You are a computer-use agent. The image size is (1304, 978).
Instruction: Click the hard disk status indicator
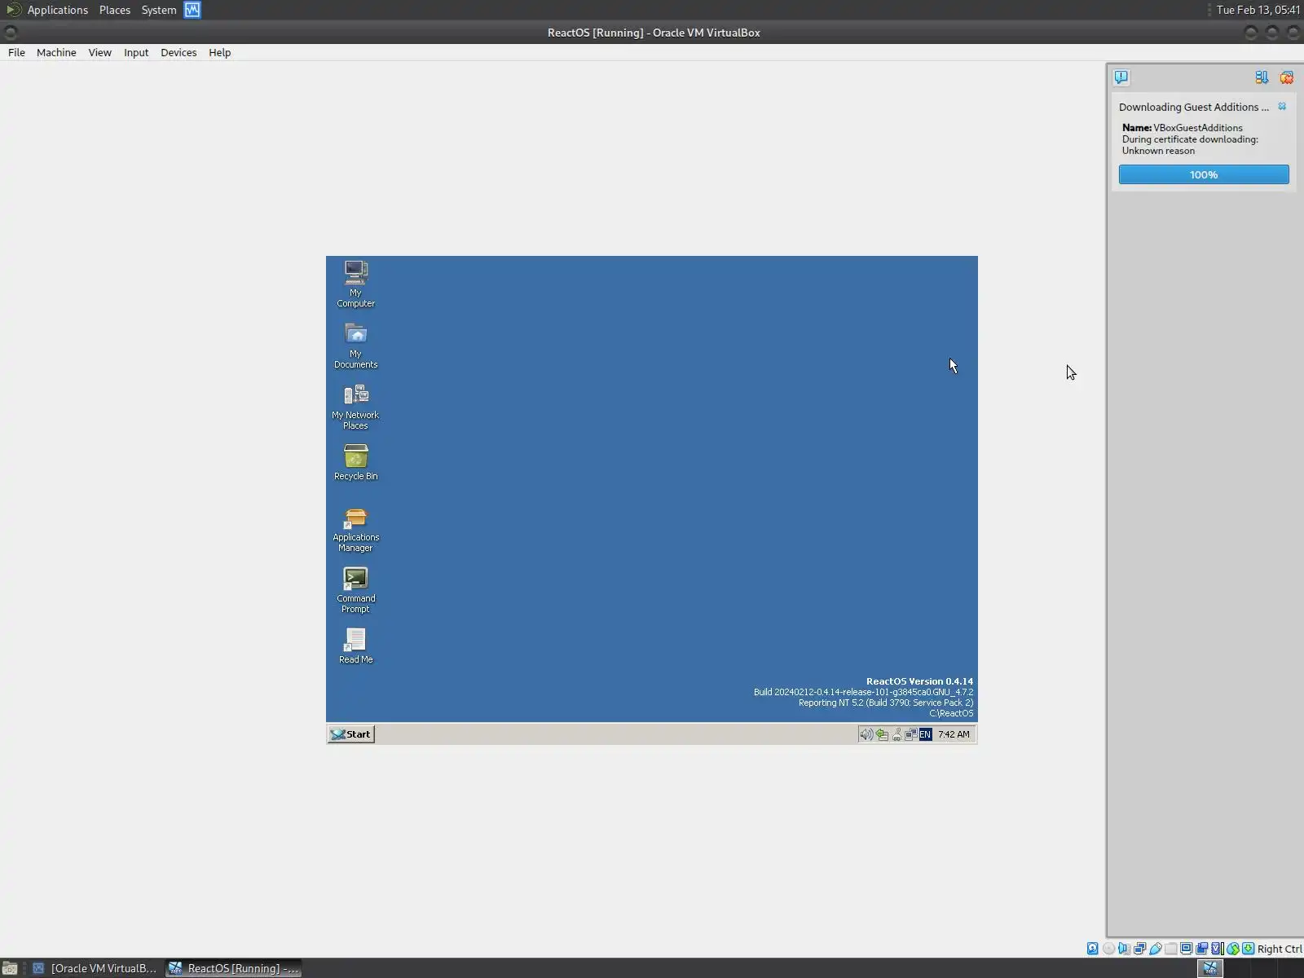pos(1093,949)
